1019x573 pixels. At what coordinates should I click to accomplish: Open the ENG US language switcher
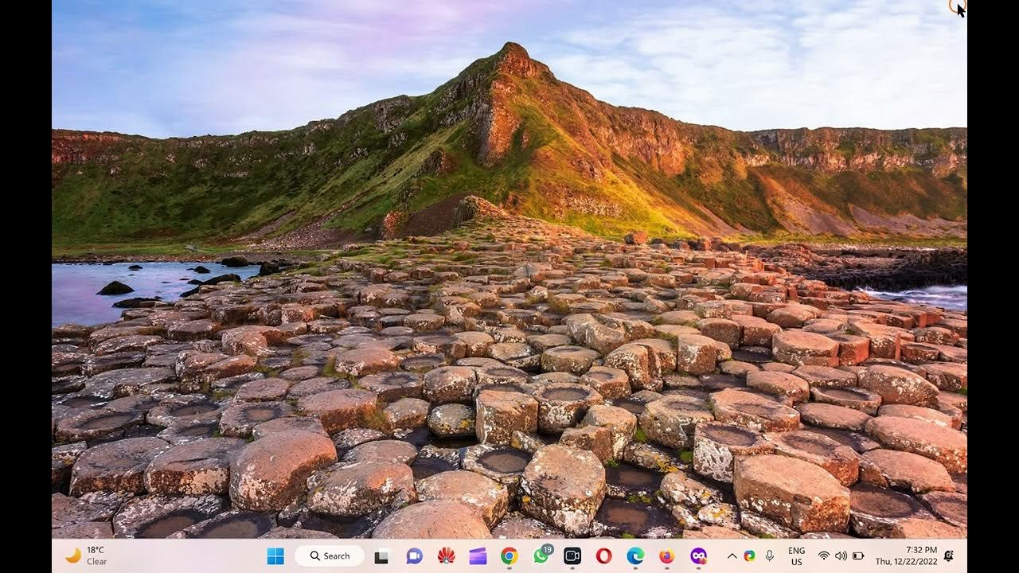click(796, 556)
